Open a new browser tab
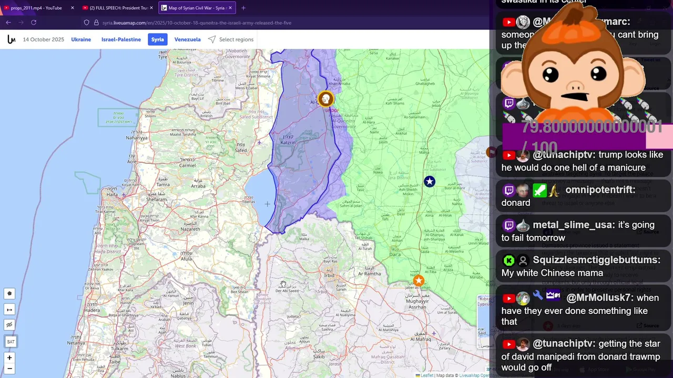Image resolution: width=673 pixels, height=378 pixels. pyautogui.click(x=243, y=8)
